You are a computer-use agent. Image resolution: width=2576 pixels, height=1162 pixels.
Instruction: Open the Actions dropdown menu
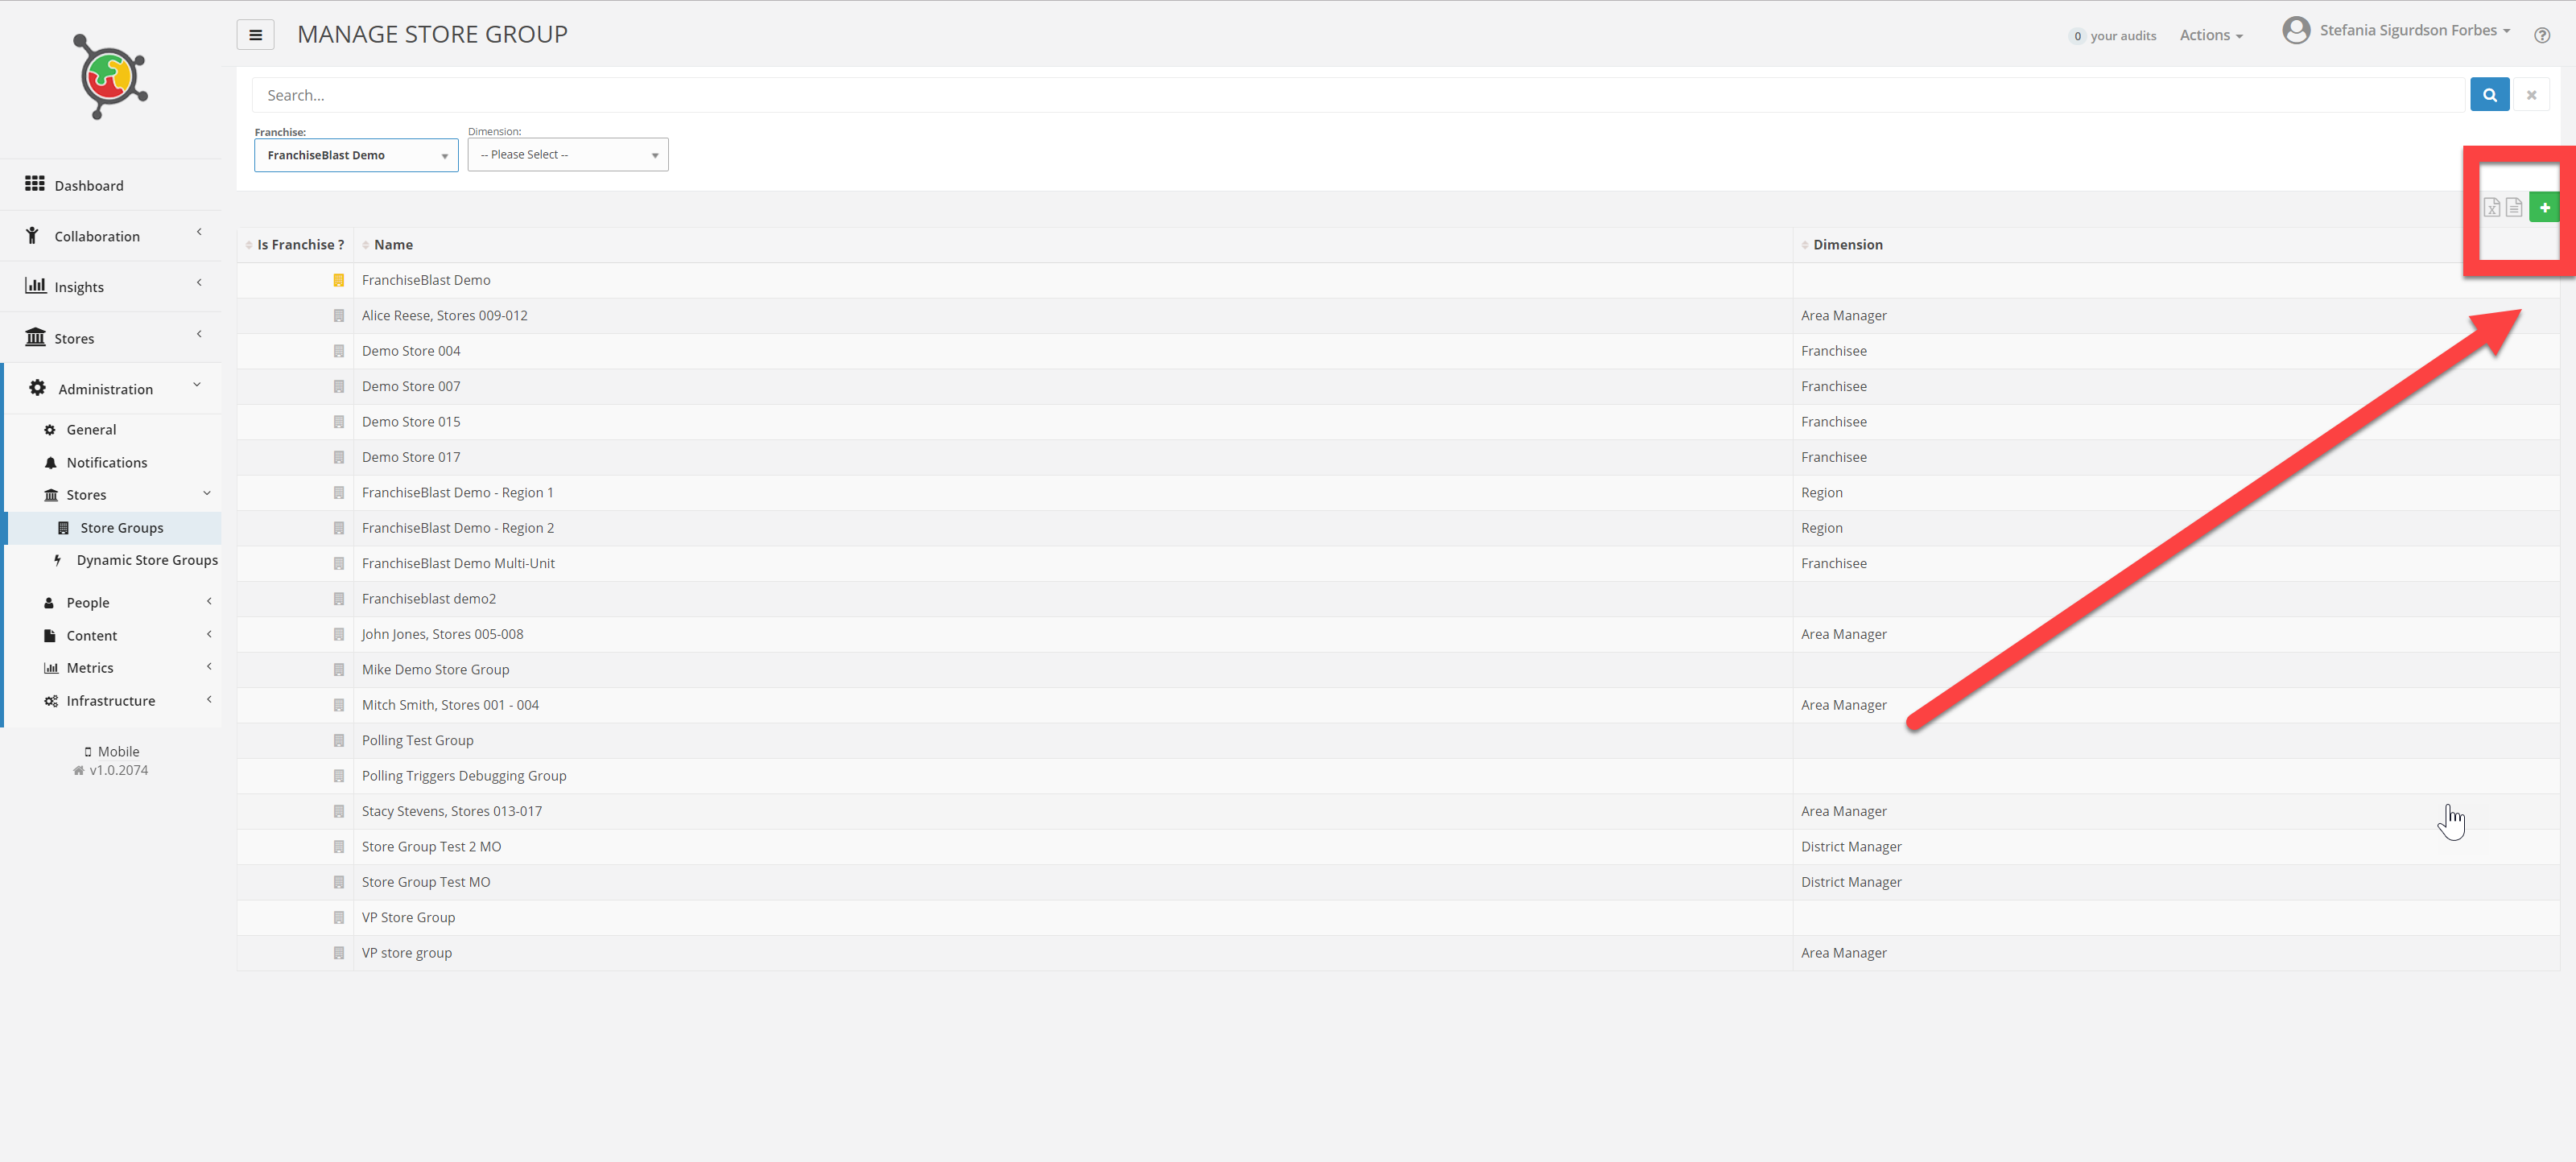coord(2210,35)
